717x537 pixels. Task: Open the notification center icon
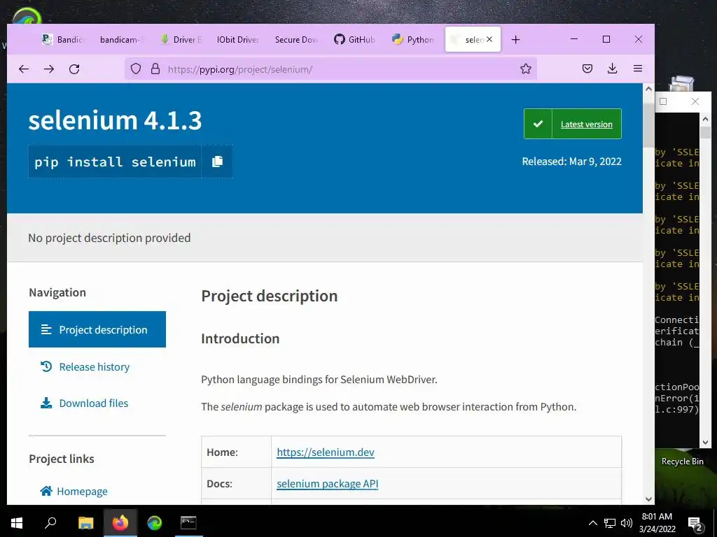(x=695, y=524)
